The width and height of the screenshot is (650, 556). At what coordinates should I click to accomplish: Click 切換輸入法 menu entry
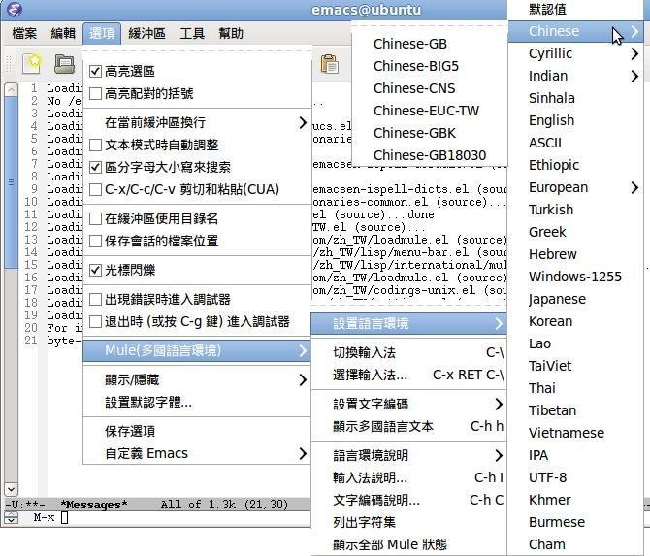pyautogui.click(x=409, y=352)
